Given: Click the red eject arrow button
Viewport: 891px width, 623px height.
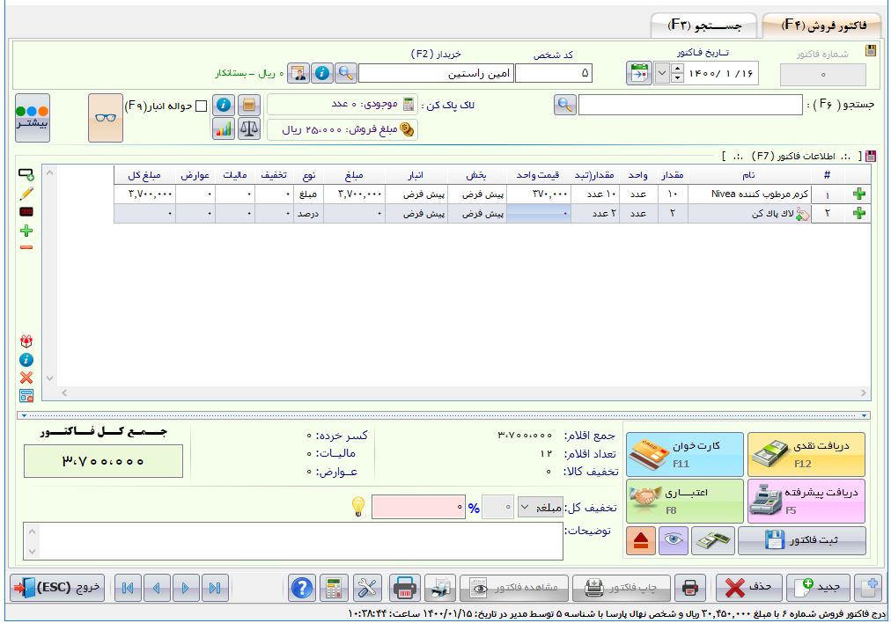Looking at the screenshot, I should coord(642,541).
